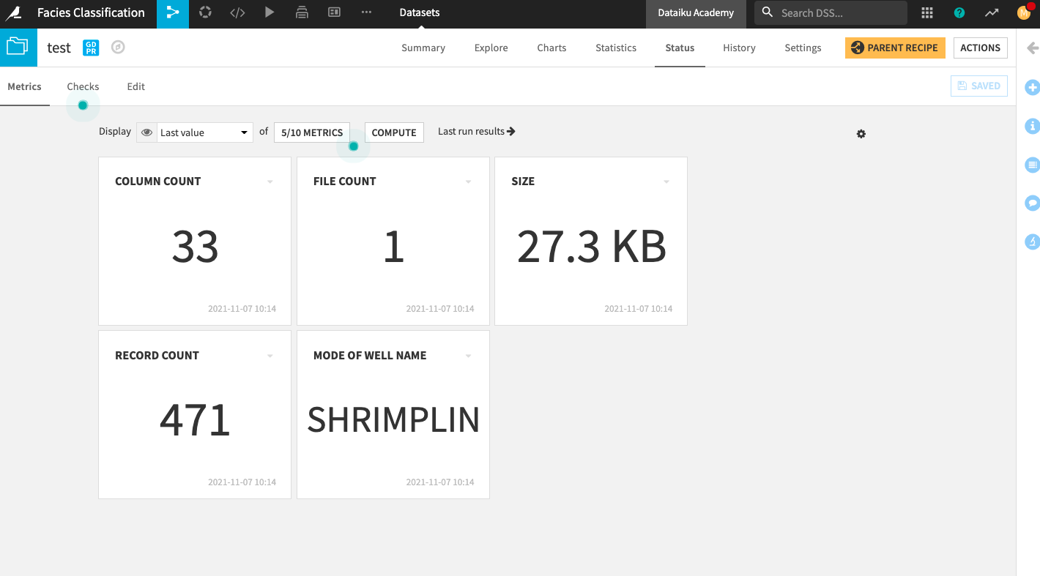Toggle the eye icon next to Last value

tap(146, 132)
